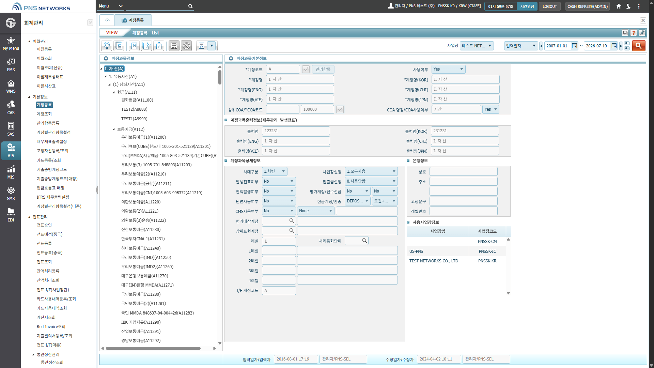
Task: Open 계정조회 in the sidebar menu
Action: pos(44,114)
